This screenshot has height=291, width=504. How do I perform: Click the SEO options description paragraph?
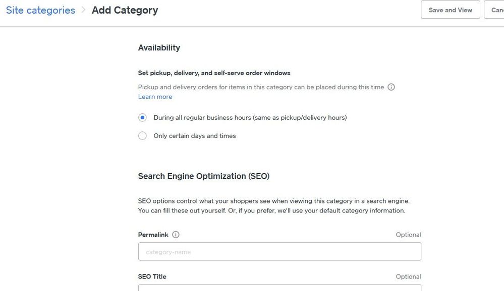pyautogui.click(x=272, y=205)
